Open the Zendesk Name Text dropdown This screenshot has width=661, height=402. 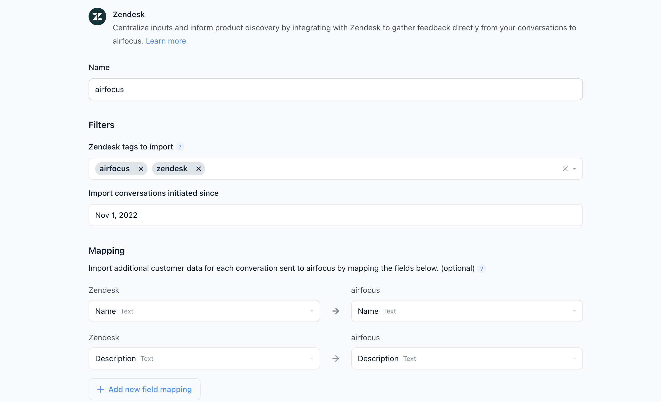[x=204, y=311]
